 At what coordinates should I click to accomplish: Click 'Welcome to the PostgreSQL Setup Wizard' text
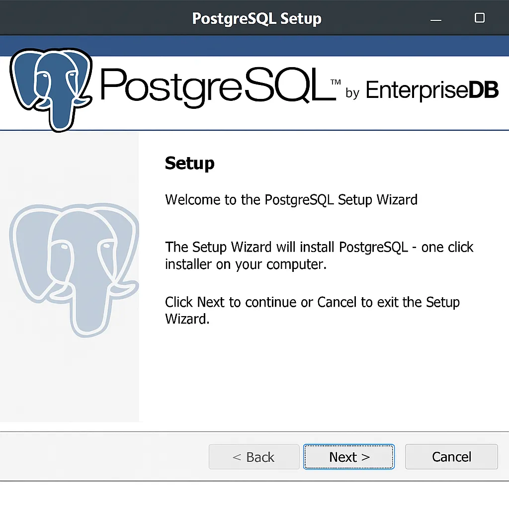(x=291, y=200)
